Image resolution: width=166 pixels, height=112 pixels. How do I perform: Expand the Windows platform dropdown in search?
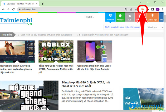[155, 27]
